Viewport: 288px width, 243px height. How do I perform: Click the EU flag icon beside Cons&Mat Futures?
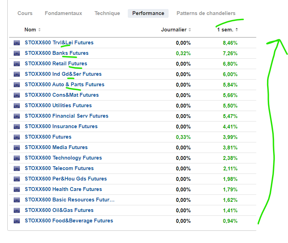click(x=17, y=95)
